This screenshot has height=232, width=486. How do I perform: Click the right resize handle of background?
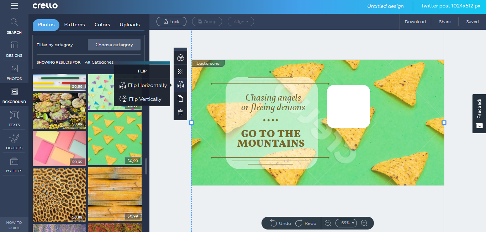(x=444, y=123)
